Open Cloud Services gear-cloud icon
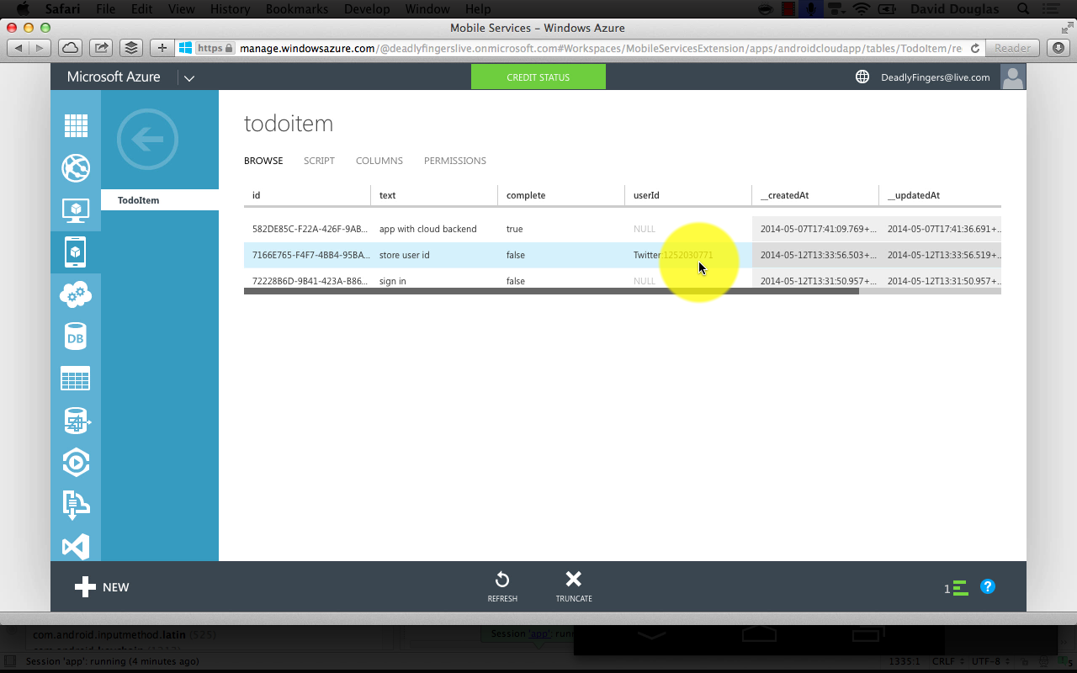 (76, 294)
